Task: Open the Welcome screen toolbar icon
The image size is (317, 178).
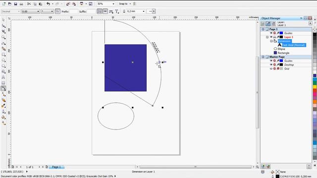Action: pyautogui.click(x=91, y=4)
